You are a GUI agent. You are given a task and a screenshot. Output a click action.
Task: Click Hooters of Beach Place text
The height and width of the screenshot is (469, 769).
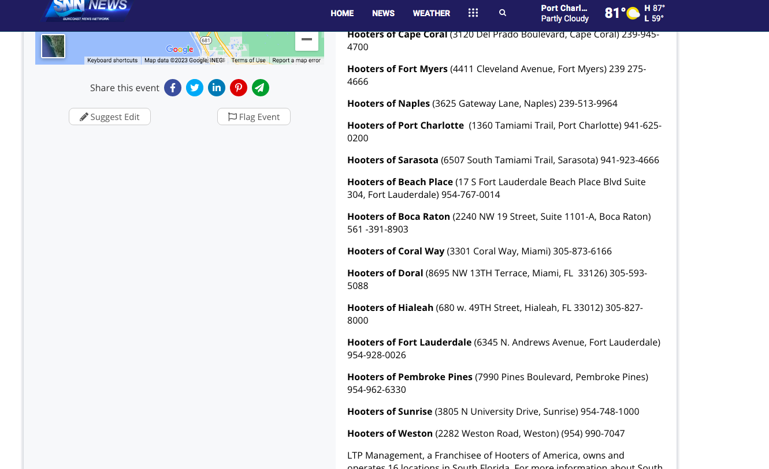[x=400, y=182]
